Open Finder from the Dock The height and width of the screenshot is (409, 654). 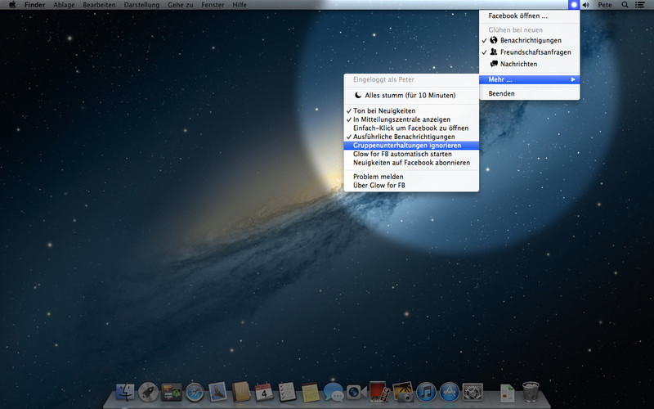[x=126, y=393]
